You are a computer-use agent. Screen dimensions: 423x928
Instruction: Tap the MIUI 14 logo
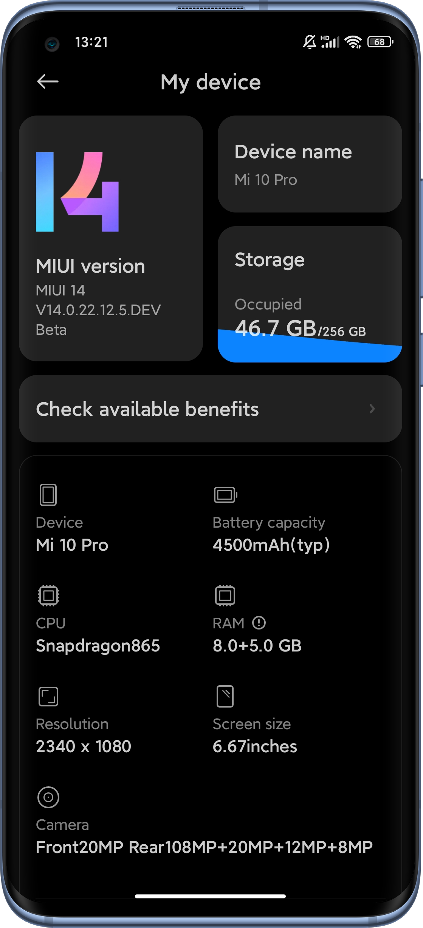(x=77, y=192)
